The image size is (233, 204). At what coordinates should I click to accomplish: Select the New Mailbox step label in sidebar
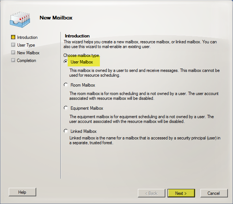click(x=28, y=53)
